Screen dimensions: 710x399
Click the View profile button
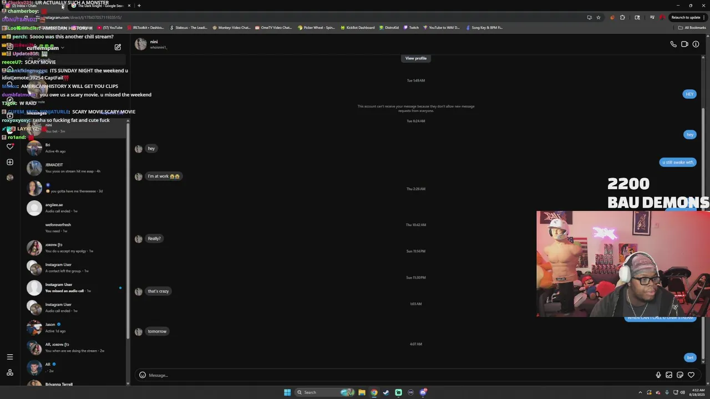point(416,58)
